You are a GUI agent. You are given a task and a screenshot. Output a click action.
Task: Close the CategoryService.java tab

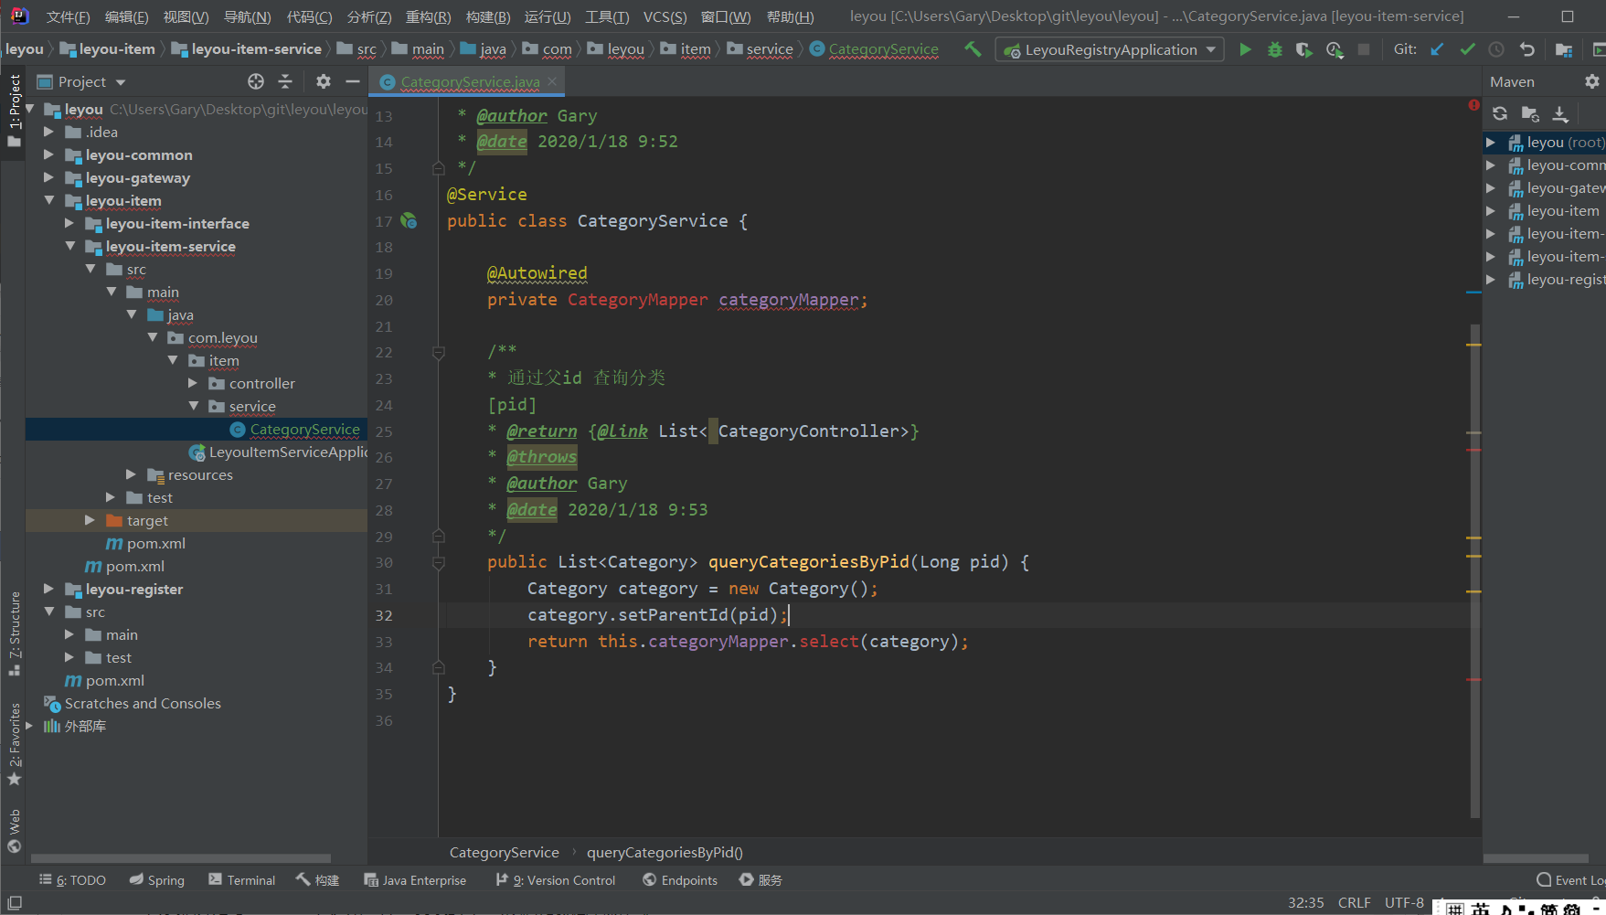(552, 81)
